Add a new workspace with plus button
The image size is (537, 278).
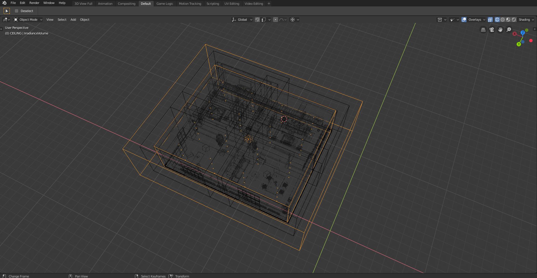point(269,4)
